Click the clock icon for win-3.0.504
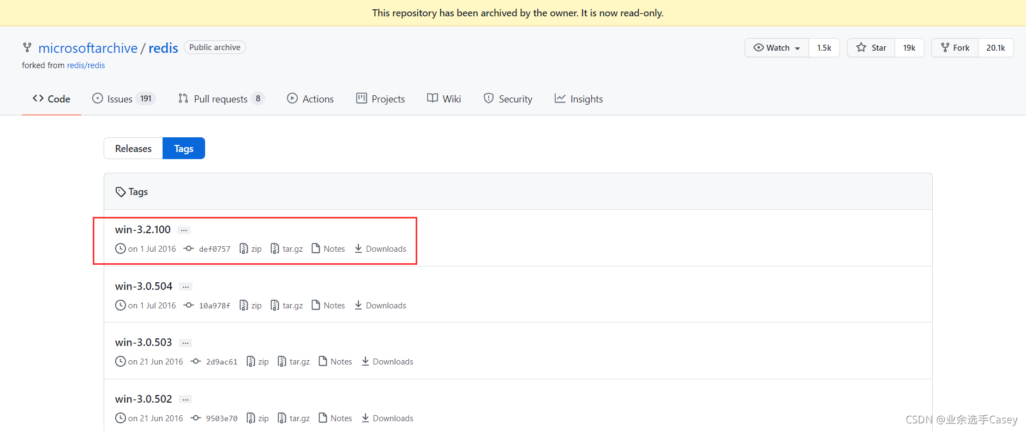This screenshot has height=431, width=1026. [x=121, y=305]
